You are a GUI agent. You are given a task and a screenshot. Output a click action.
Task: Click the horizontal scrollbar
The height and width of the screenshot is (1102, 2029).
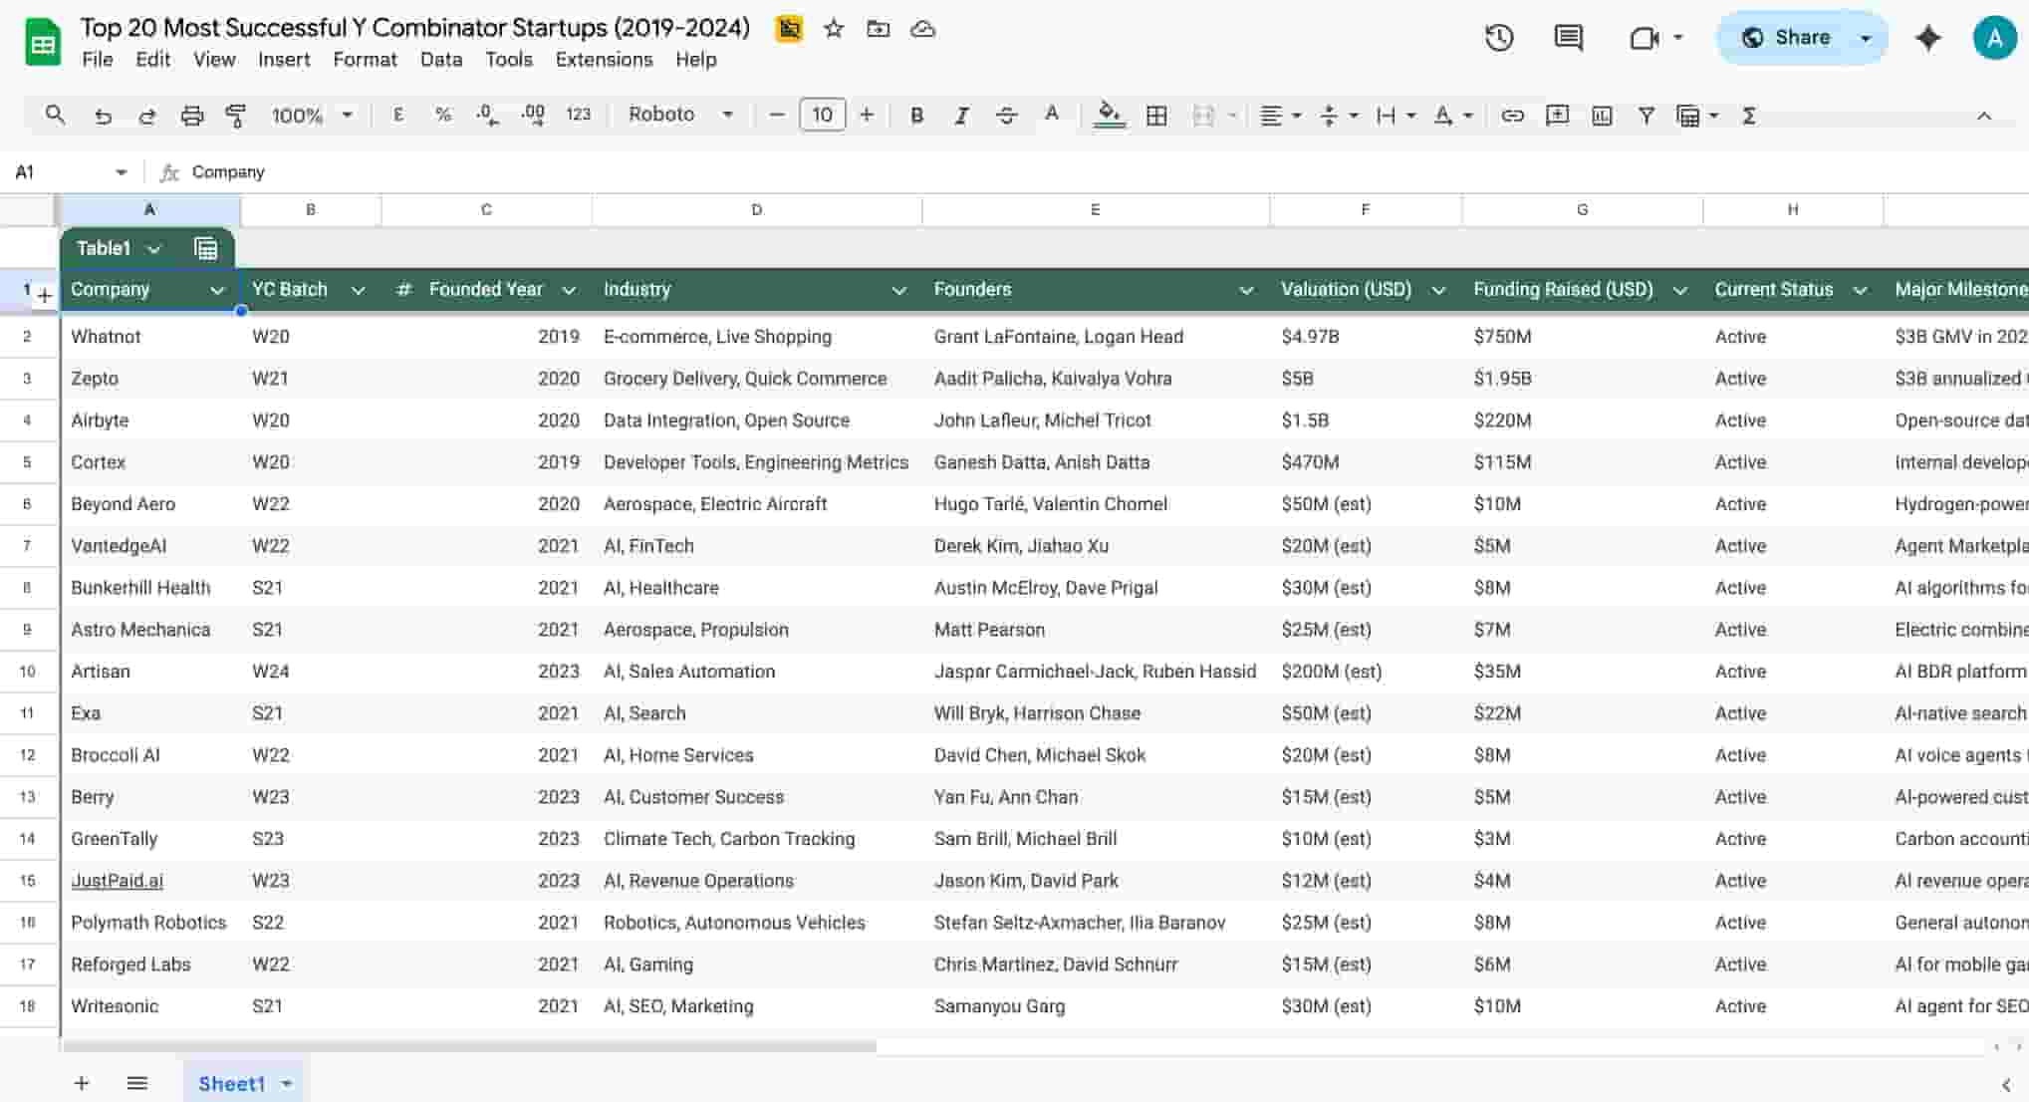[468, 1046]
